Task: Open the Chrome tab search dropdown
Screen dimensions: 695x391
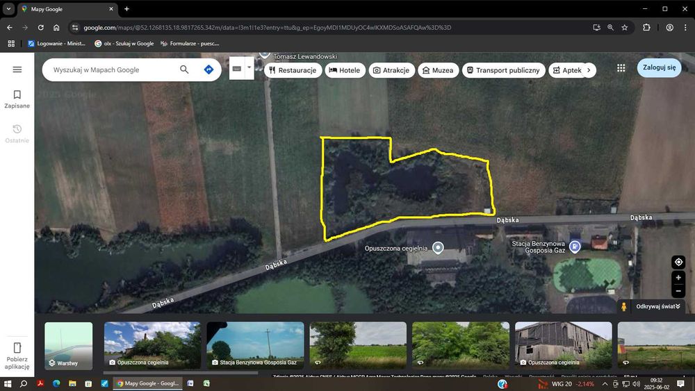Action: tap(8, 9)
